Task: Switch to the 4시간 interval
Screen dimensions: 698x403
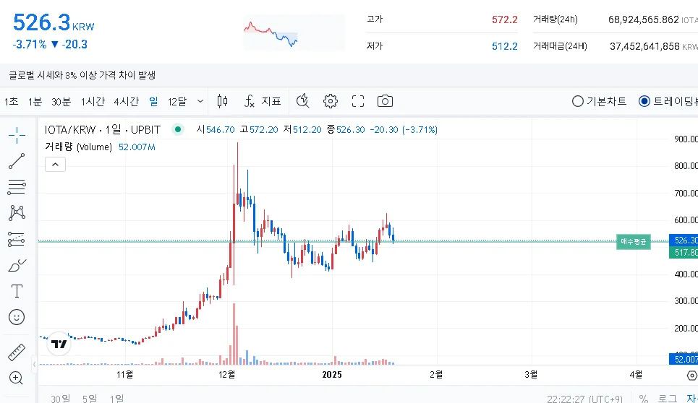Action: 126,101
